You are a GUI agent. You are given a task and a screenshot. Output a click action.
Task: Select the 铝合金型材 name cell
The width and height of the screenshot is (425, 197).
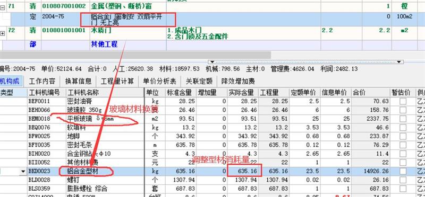[x=105, y=172]
